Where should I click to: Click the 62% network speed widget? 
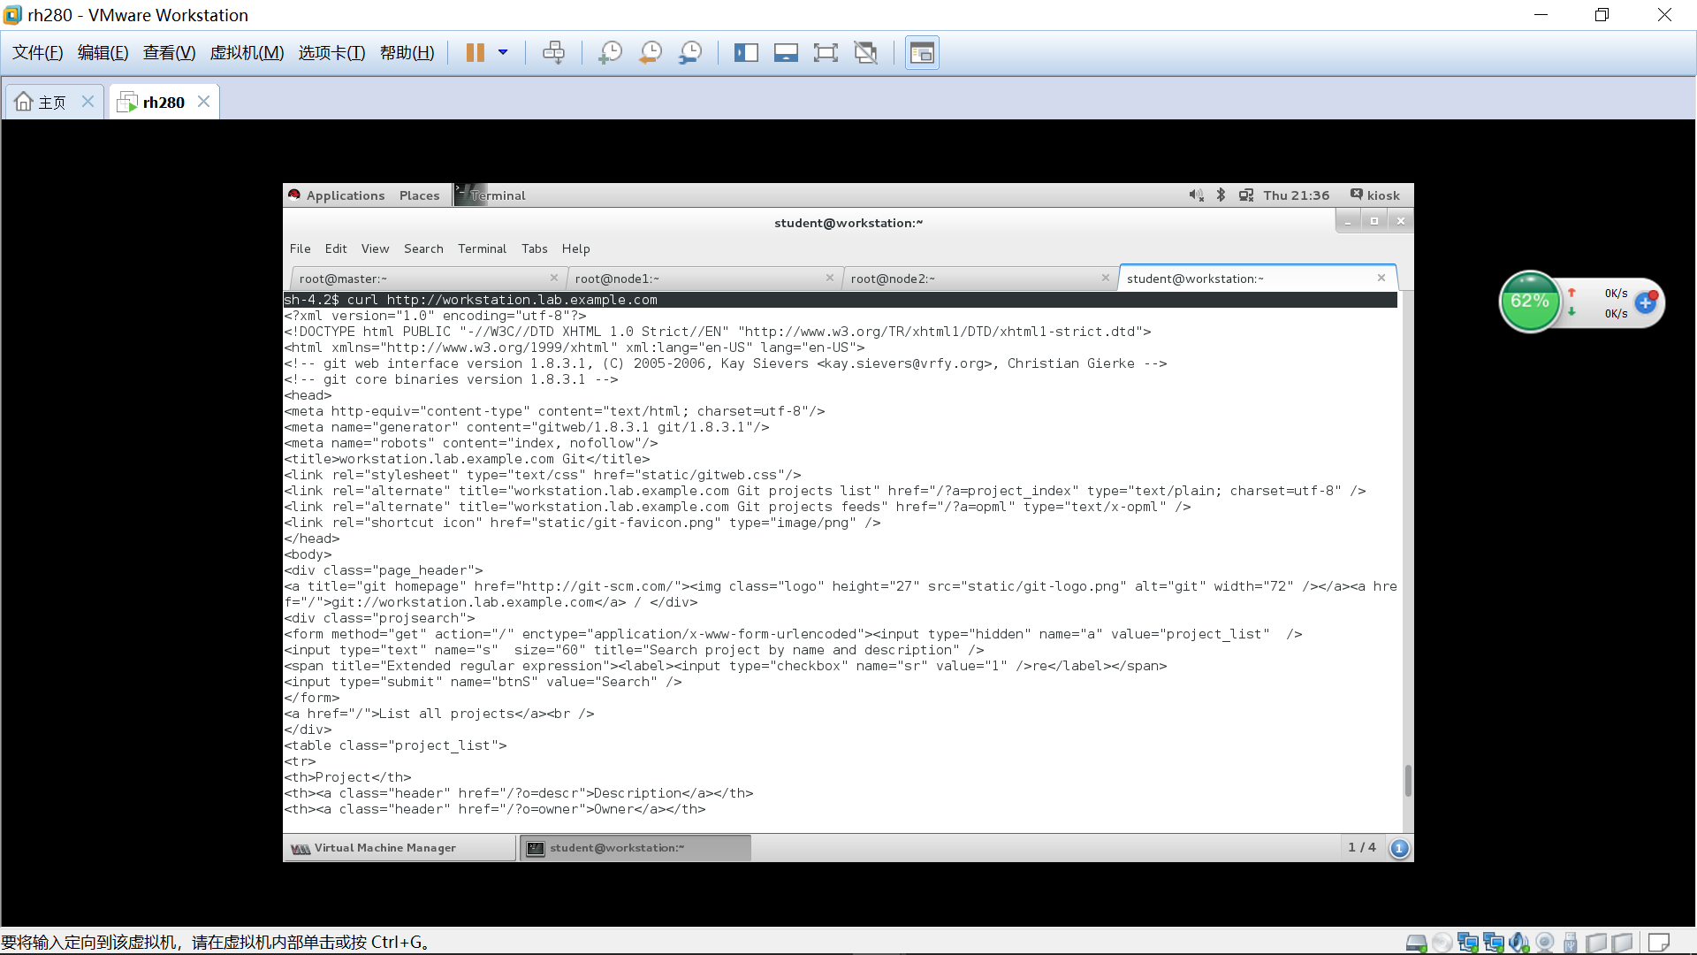tap(1530, 302)
